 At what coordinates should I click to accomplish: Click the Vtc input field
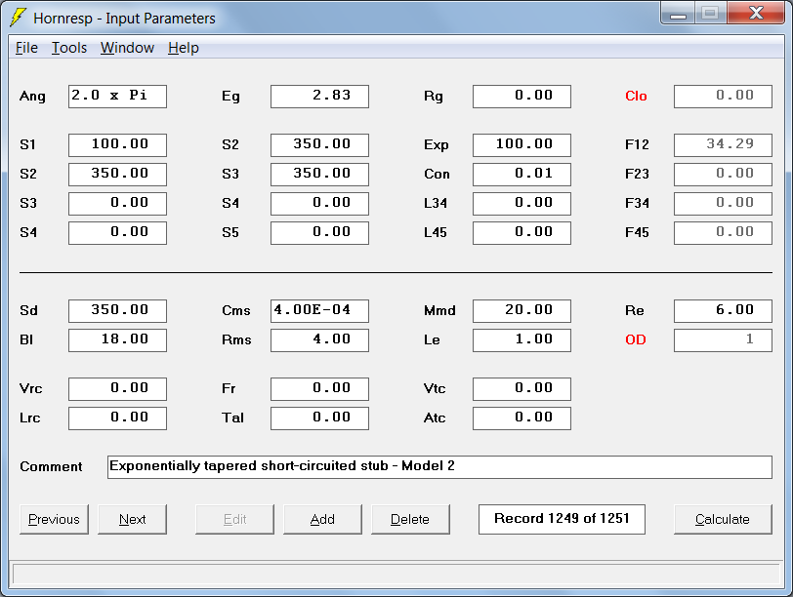[522, 389]
